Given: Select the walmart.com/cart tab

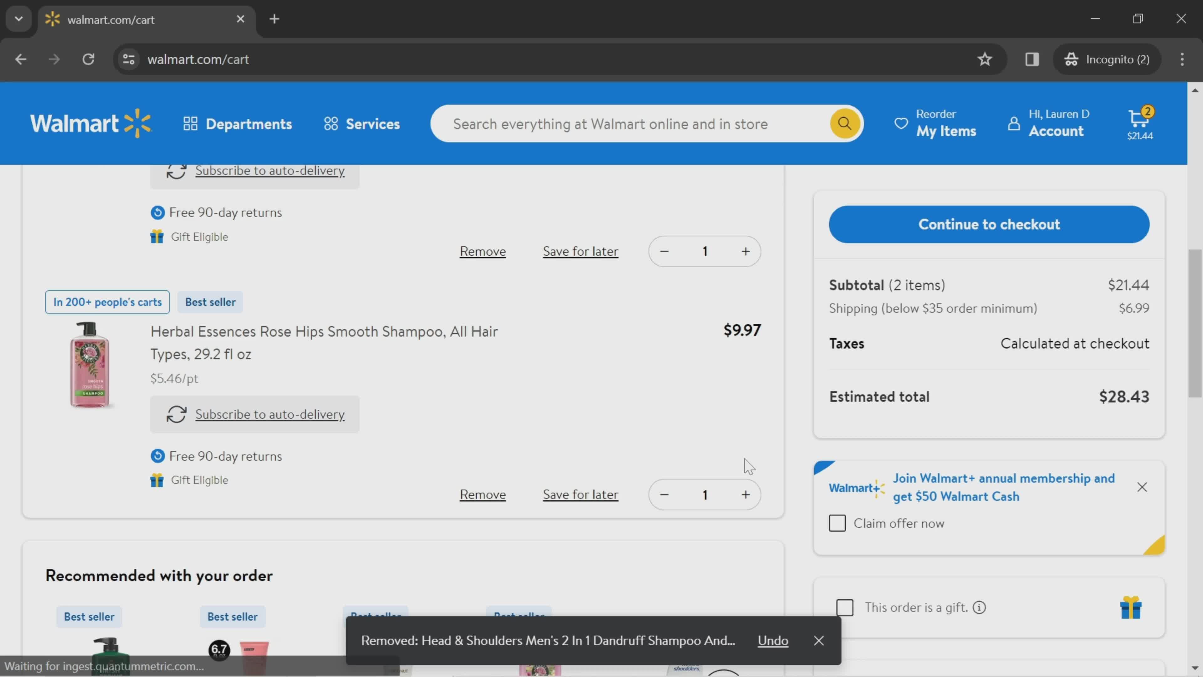Looking at the screenshot, I should pos(147,20).
